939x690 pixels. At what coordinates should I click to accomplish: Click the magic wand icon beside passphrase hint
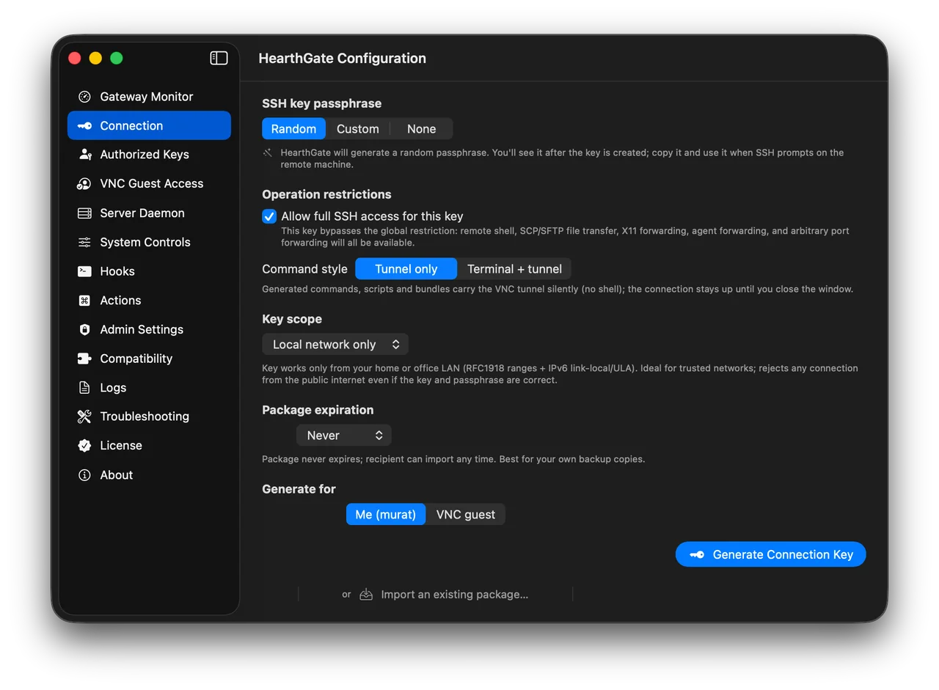pos(268,153)
